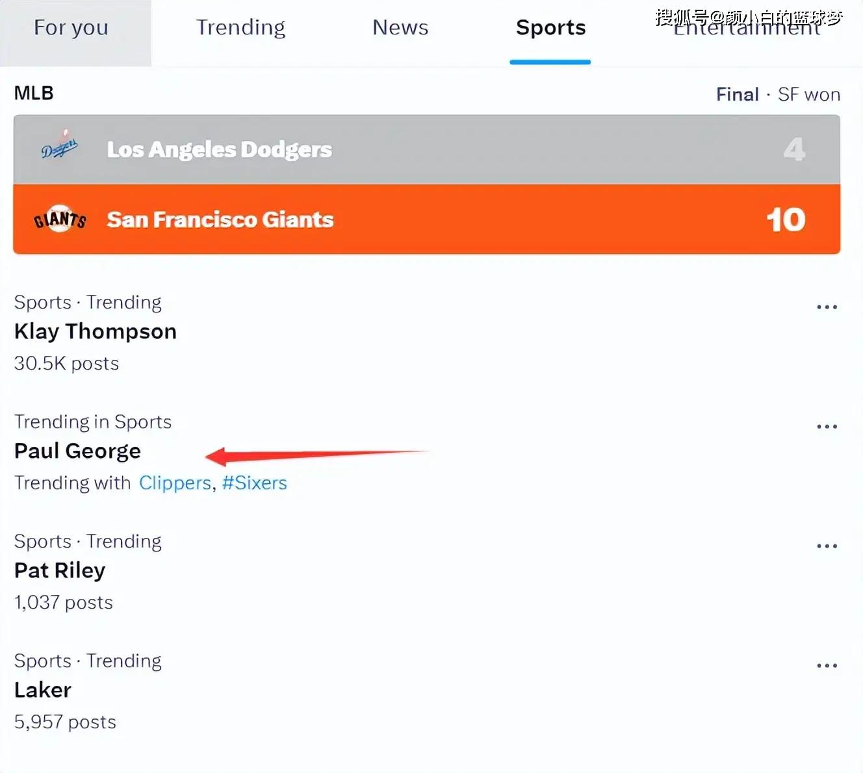Open the Clippers related trend link
The image size is (863, 773).
(175, 483)
